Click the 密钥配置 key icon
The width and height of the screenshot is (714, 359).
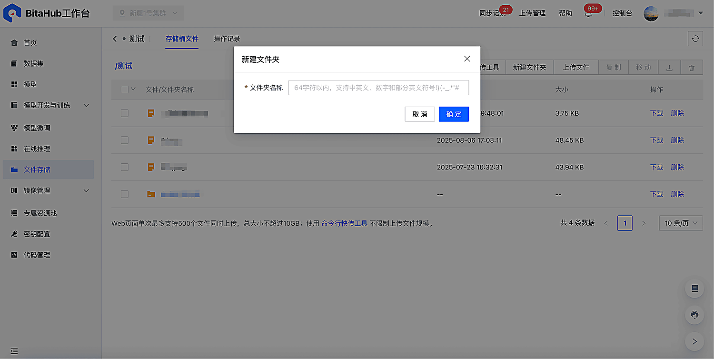[14, 234]
